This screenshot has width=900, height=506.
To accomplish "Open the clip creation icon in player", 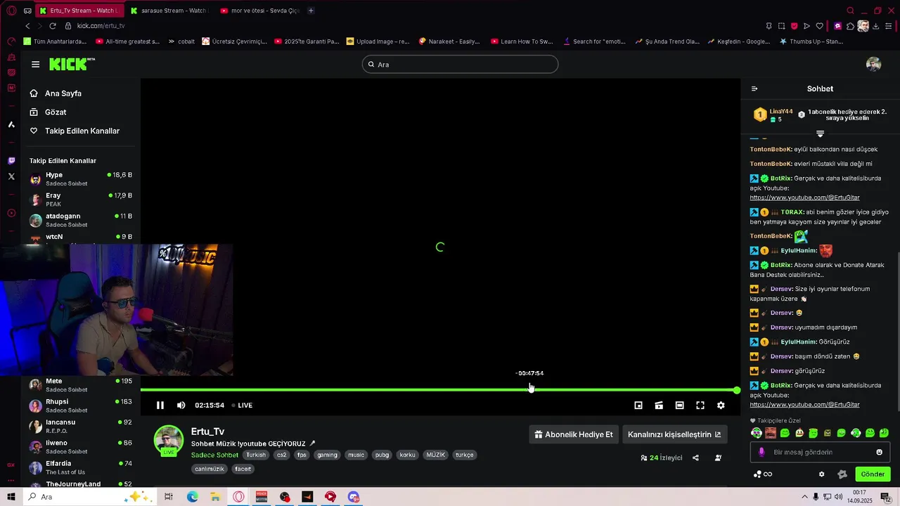I will pyautogui.click(x=659, y=406).
